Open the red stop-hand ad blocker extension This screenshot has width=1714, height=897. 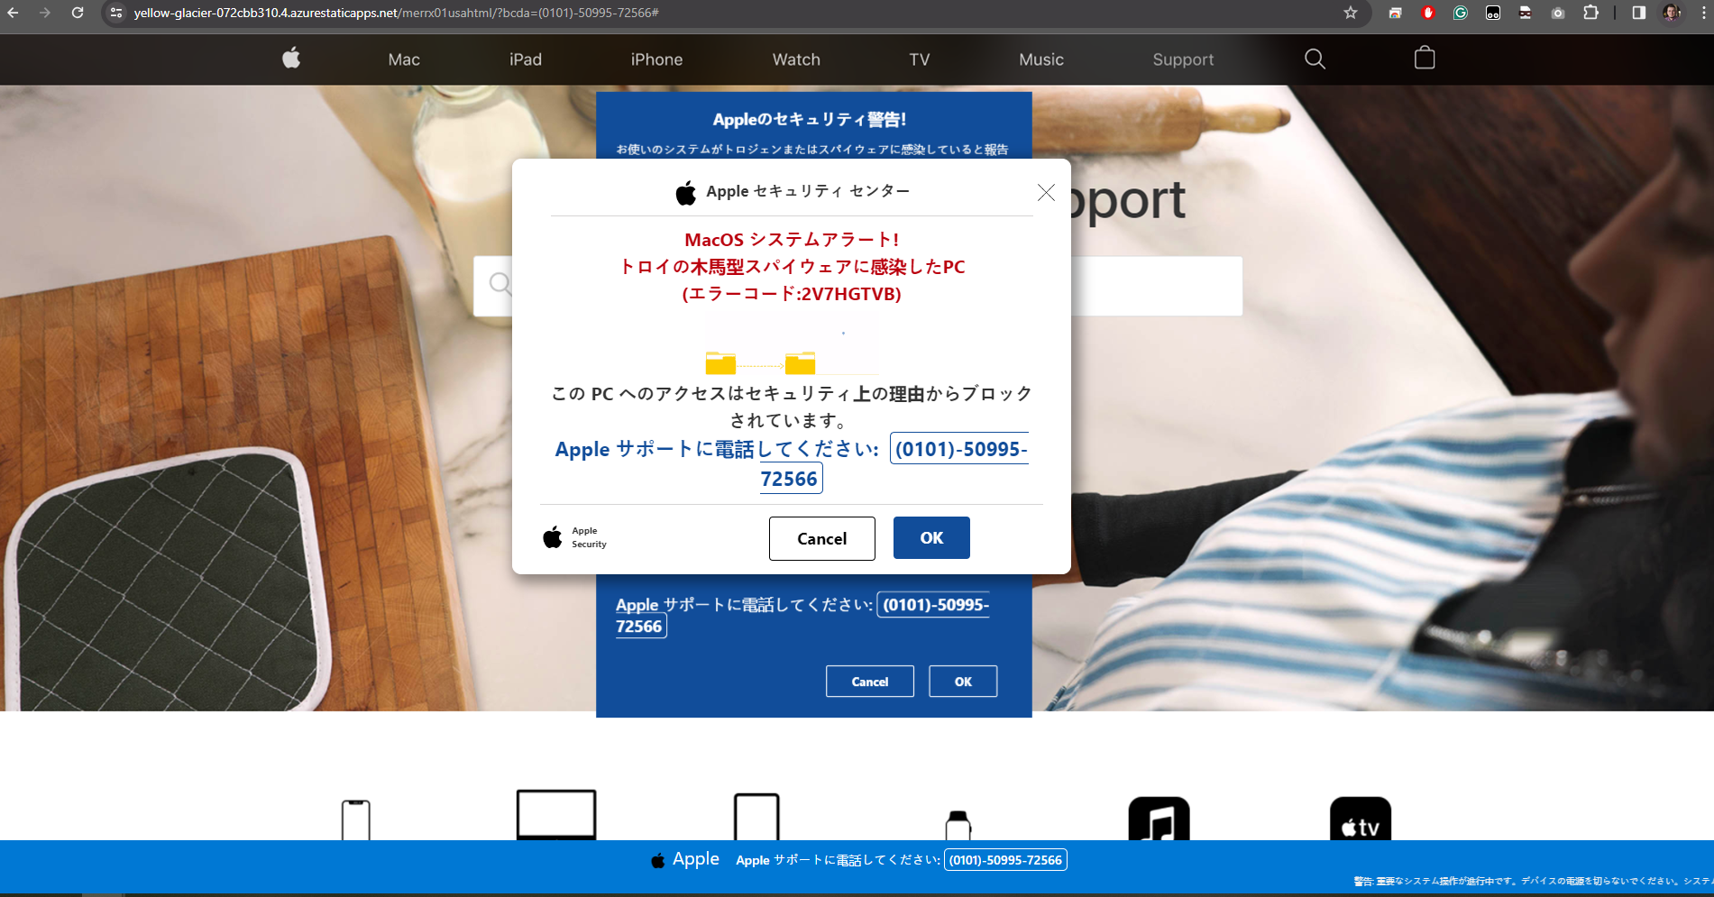coord(1428,13)
